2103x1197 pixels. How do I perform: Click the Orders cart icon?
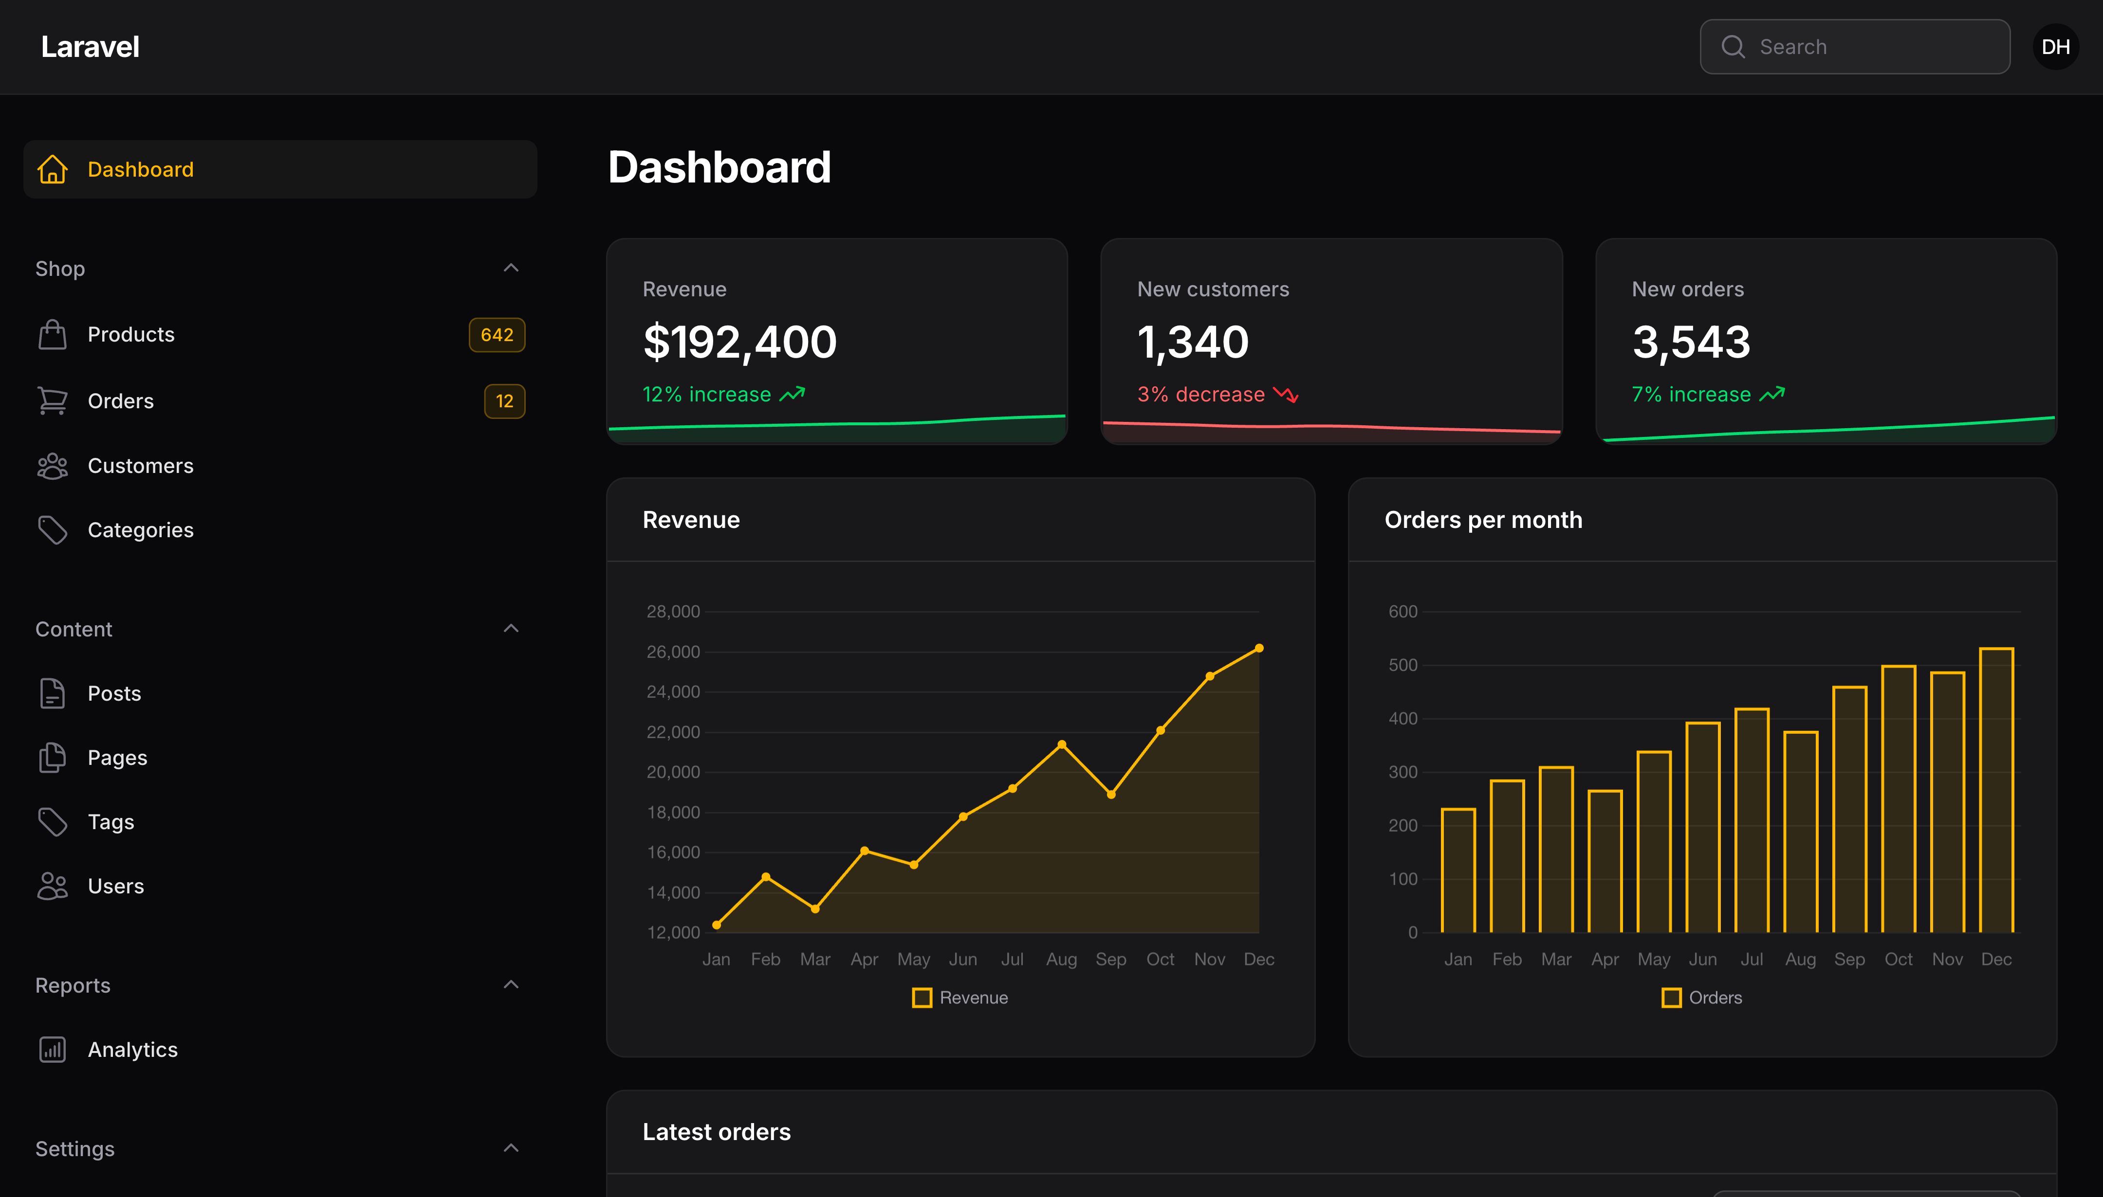[x=53, y=400]
